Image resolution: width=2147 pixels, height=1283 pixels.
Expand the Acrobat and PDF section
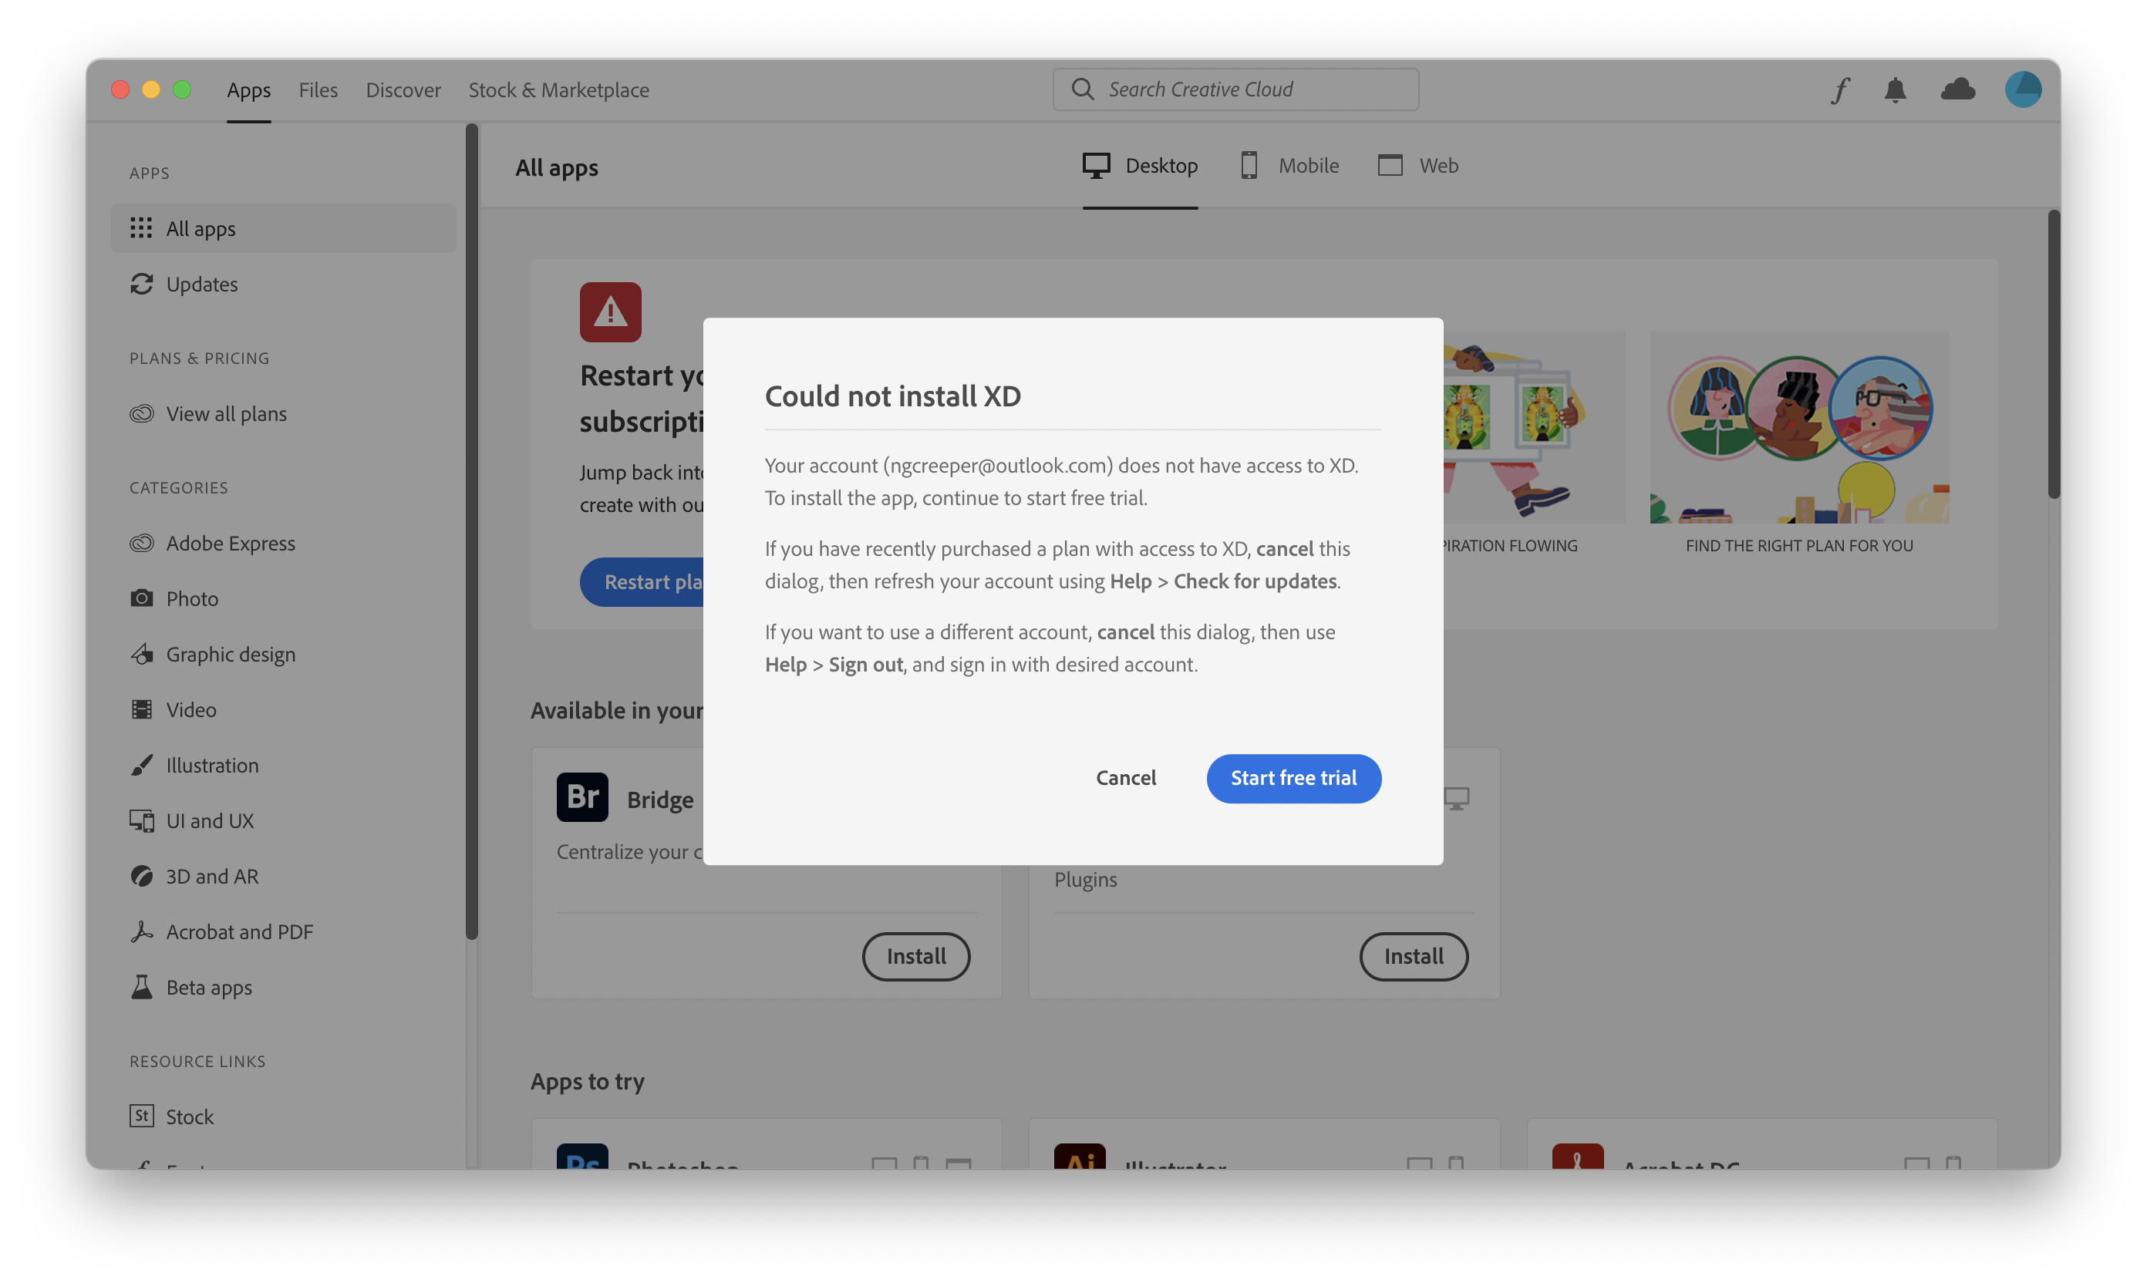point(238,930)
